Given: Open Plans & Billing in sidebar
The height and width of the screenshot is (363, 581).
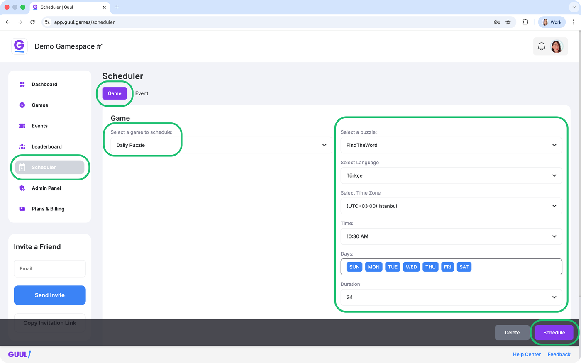Looking at the screenshot, I should (x=50, y=209).
